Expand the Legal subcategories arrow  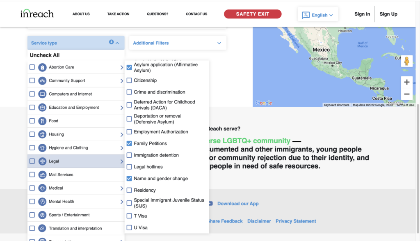(121, 161)
